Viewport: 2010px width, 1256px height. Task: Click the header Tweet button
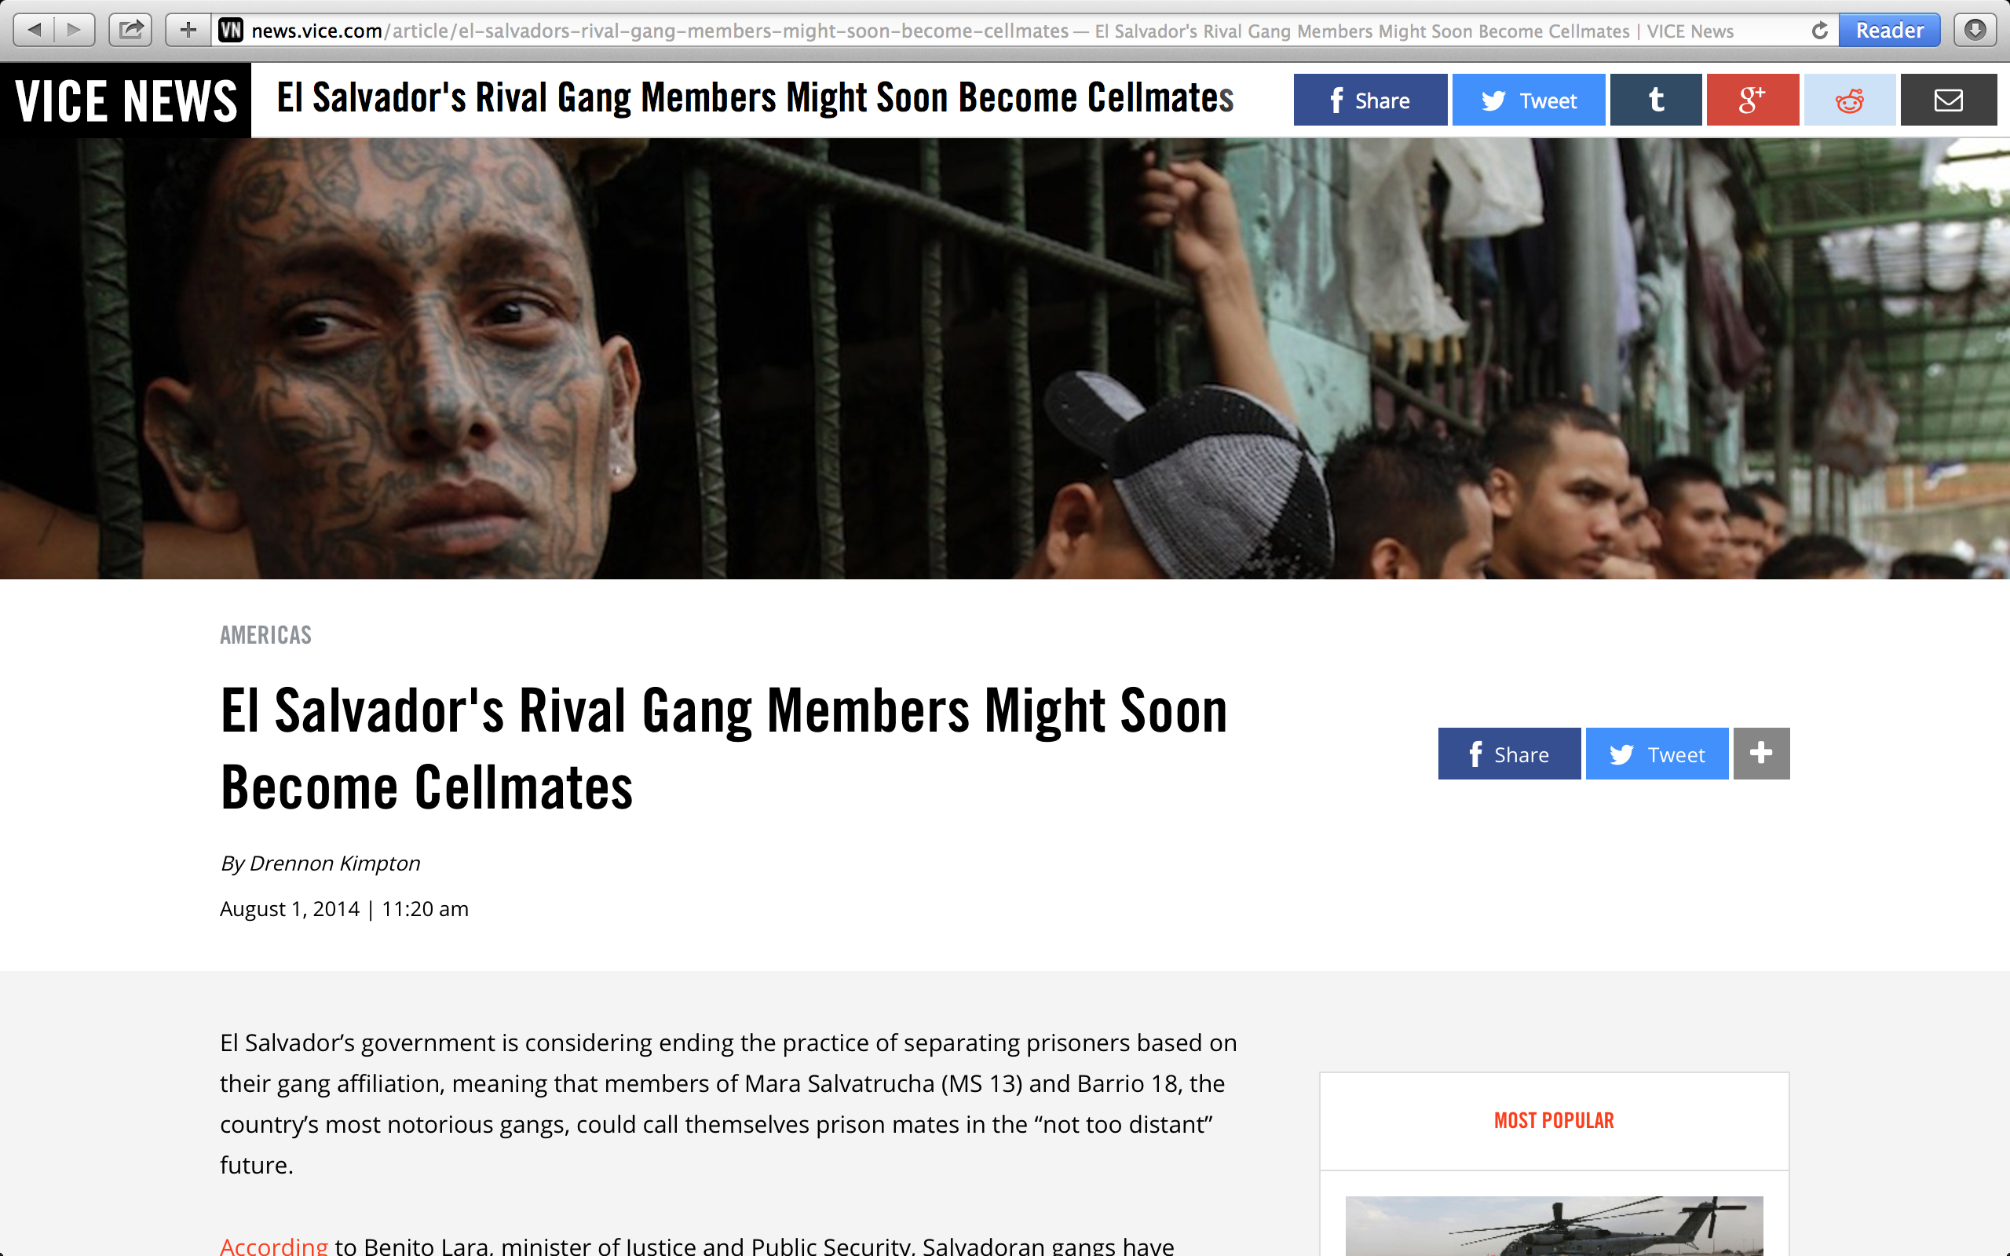click(1528, 100)
